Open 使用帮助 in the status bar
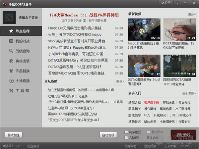This screenshot has width=199, height=149. pyautogui.click(x=130, y=146)
